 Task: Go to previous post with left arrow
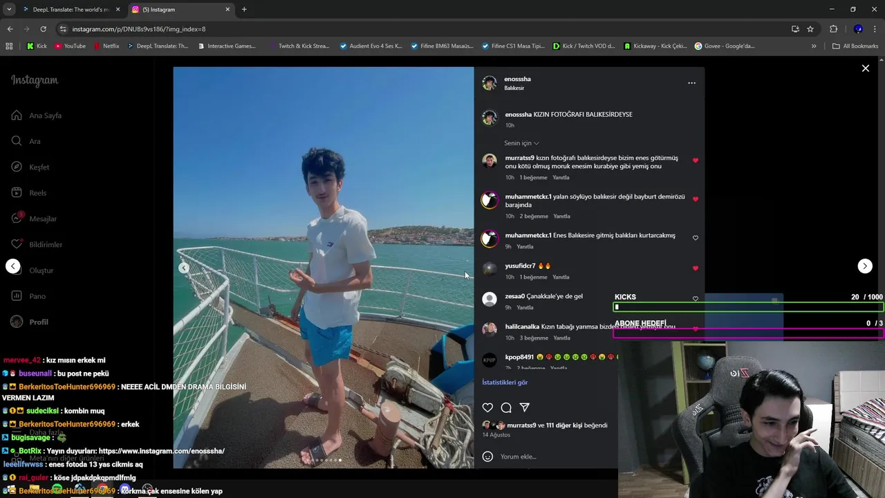coord(12,266)
